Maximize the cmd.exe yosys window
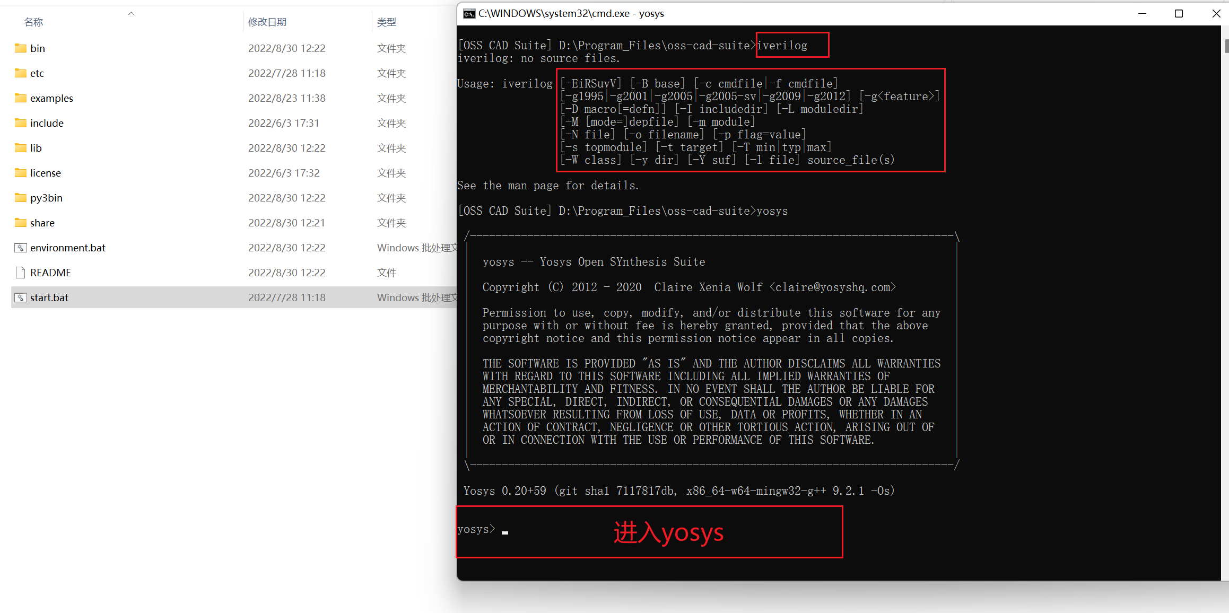The width and height of the screenshot is (1229, 613). coord(1179,14)
